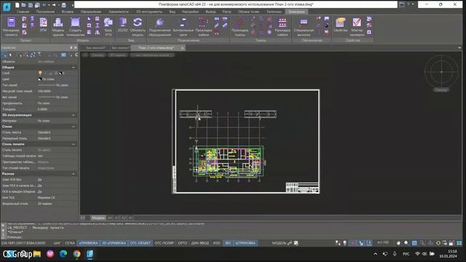The image size is (466, 262).
Task: Open Google Chrome from taskbar
Action: click(x=76, y=254)
